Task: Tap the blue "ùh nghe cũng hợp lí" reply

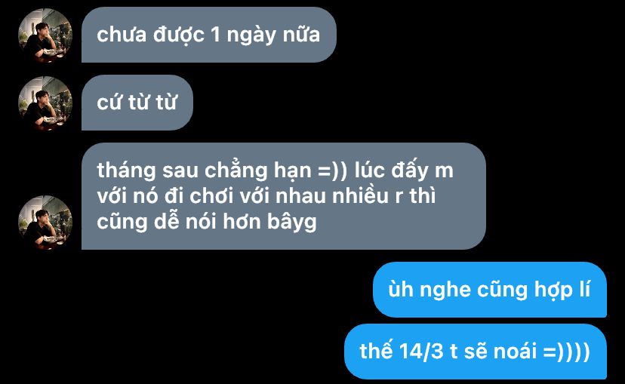Action: [x=489, y=290]
